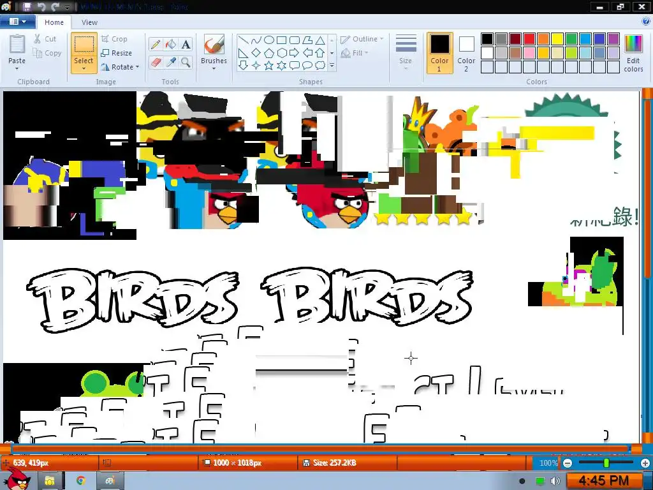The image size is (653, 490).
Task: Choose the Rounded rectangle shape
Action: click(295, 40)
